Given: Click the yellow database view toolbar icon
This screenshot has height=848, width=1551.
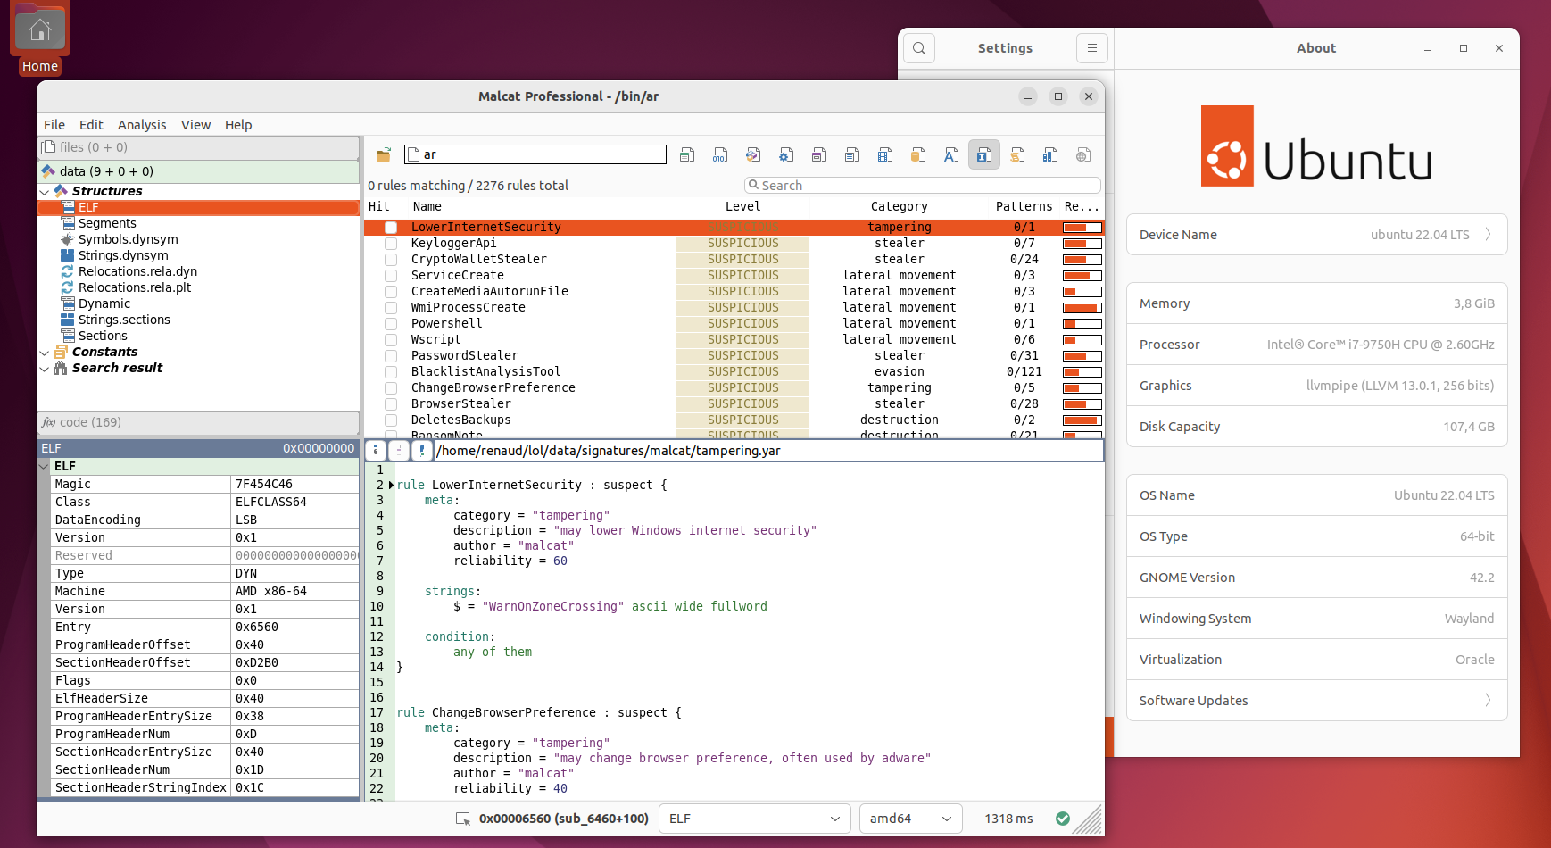Looking at the screenshot, I should coord(918,155).
